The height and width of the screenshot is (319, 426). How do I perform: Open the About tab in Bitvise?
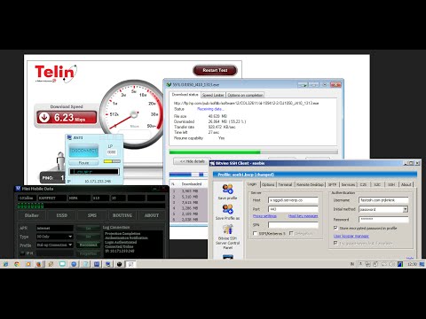406,184
